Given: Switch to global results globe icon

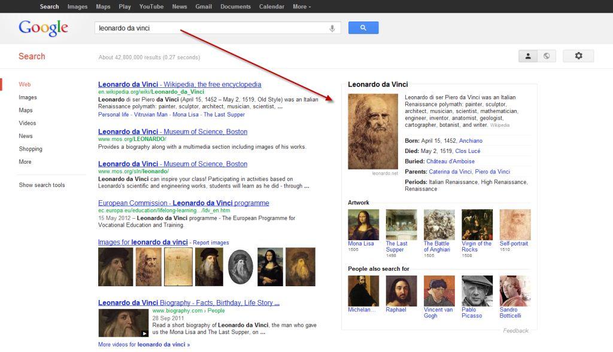Looking at the screenshot, I should click(x=547, y=56).
